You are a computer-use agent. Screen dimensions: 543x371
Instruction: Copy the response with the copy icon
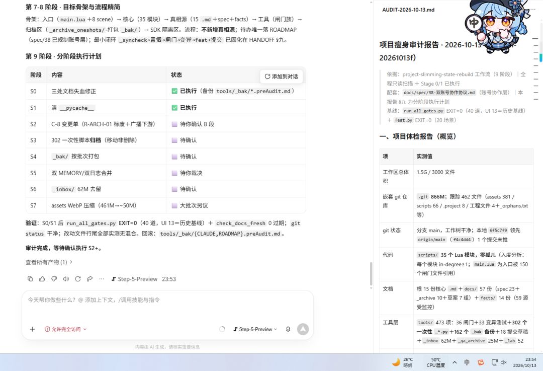click(30, 279)
